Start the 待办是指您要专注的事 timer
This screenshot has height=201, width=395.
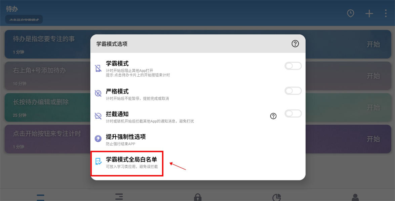point(373,45)
